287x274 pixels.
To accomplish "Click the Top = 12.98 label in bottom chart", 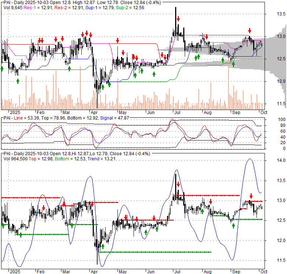I will coord(40,159).
